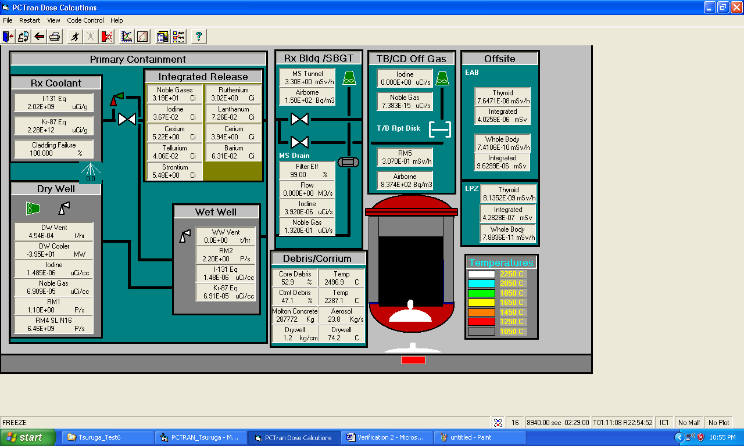This screenshot has width=744, height=446.
Task: Click the Cesium 5.22E+00 Ci value
Action: click(x=174, y=133)
